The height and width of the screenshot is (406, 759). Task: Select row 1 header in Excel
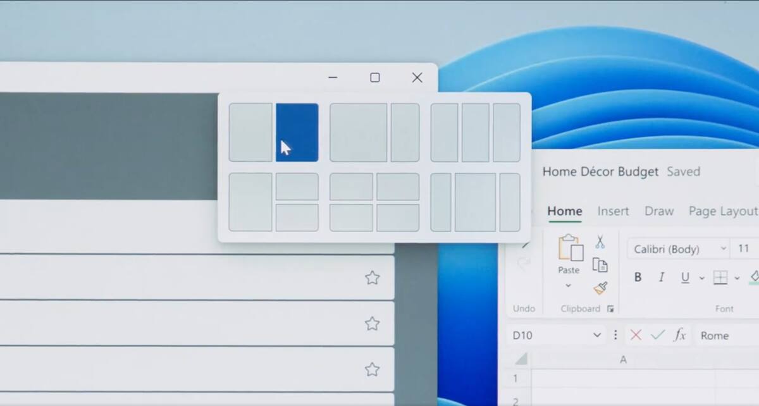pos(515,378)
